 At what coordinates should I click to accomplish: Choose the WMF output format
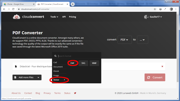94,63
